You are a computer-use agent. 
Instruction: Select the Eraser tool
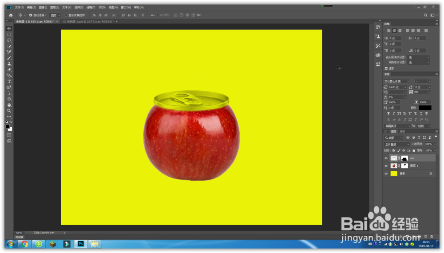click(x=9, y=70)
